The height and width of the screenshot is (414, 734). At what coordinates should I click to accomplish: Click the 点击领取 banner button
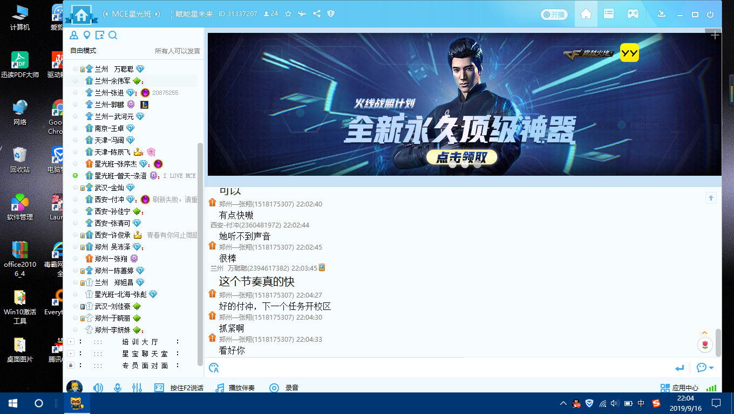(461, 157)
